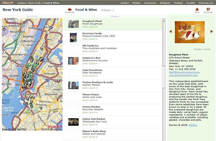Show previous photo with left arrow
This screenshot has width=216, height=141.
point(171,31)
